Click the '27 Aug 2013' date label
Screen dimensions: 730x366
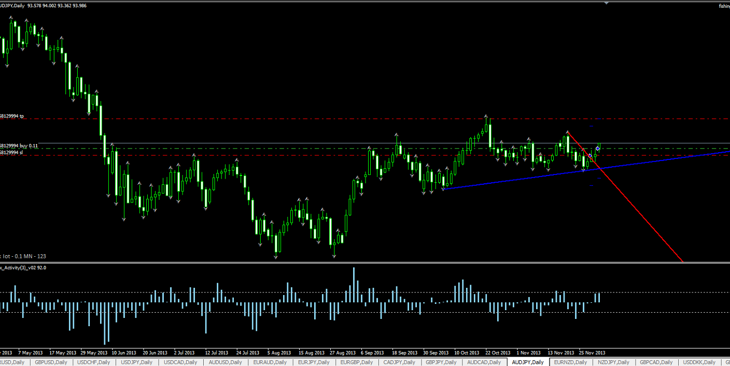click(342, 353)
